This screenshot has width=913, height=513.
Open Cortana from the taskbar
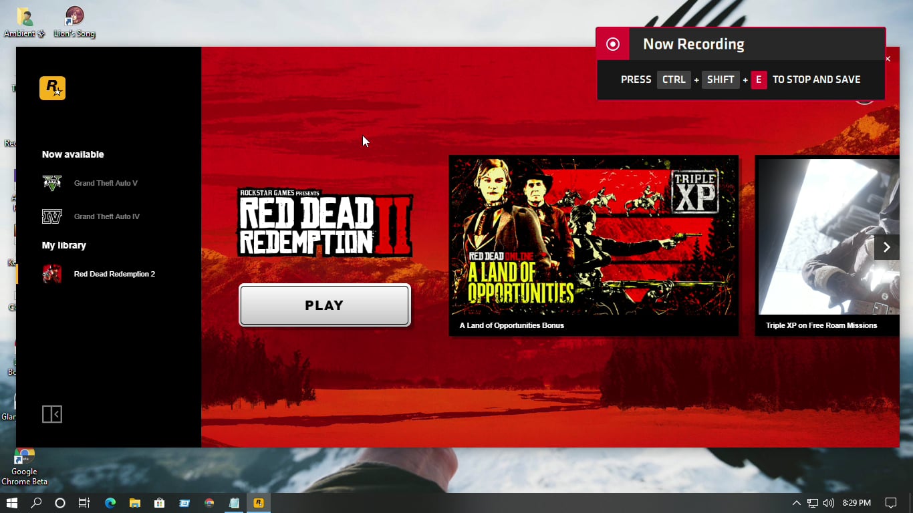60,503
